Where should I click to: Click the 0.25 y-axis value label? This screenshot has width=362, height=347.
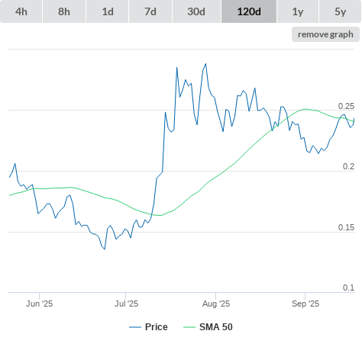coord(346,106)
